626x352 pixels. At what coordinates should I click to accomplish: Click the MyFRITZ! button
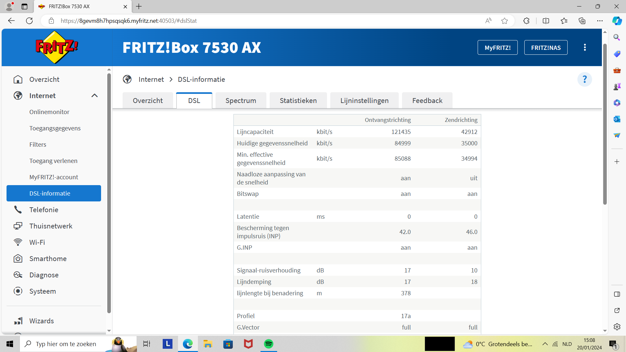tap(497, 48)
